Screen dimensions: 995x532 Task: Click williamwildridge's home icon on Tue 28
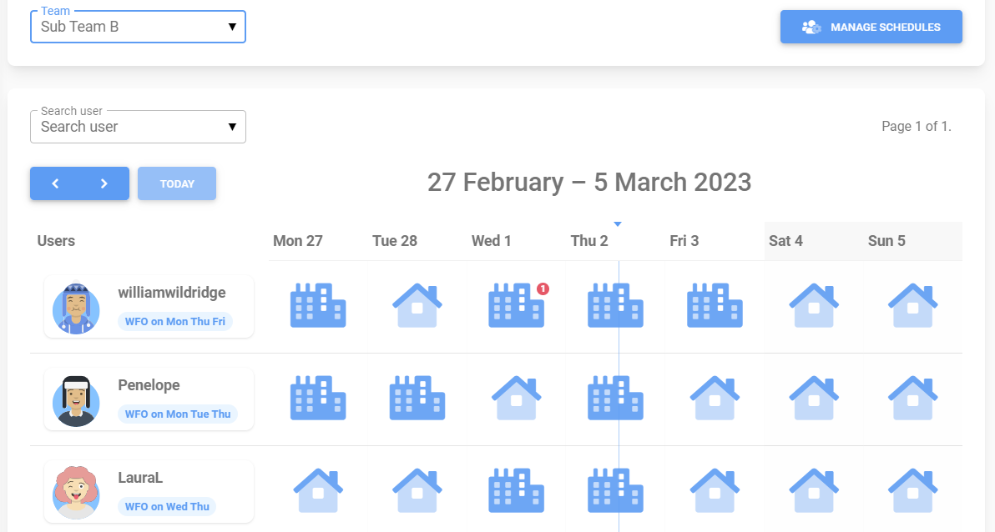(x=417, y=305)
